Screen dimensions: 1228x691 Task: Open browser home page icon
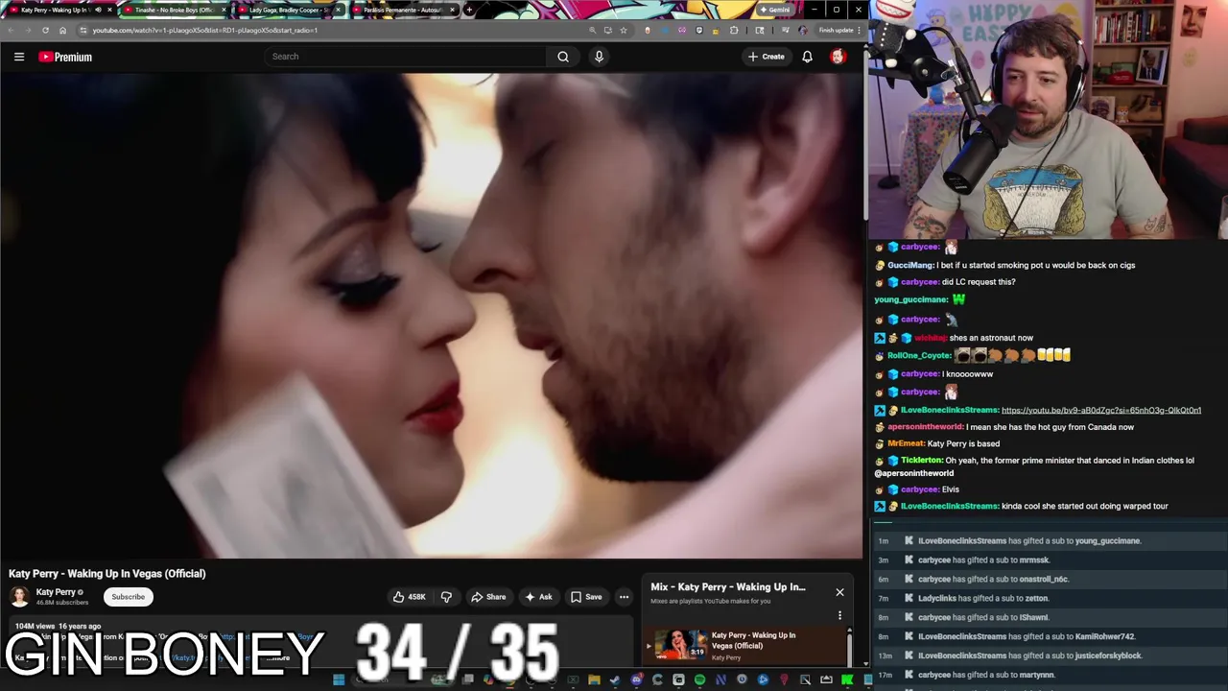coord(63,30)
